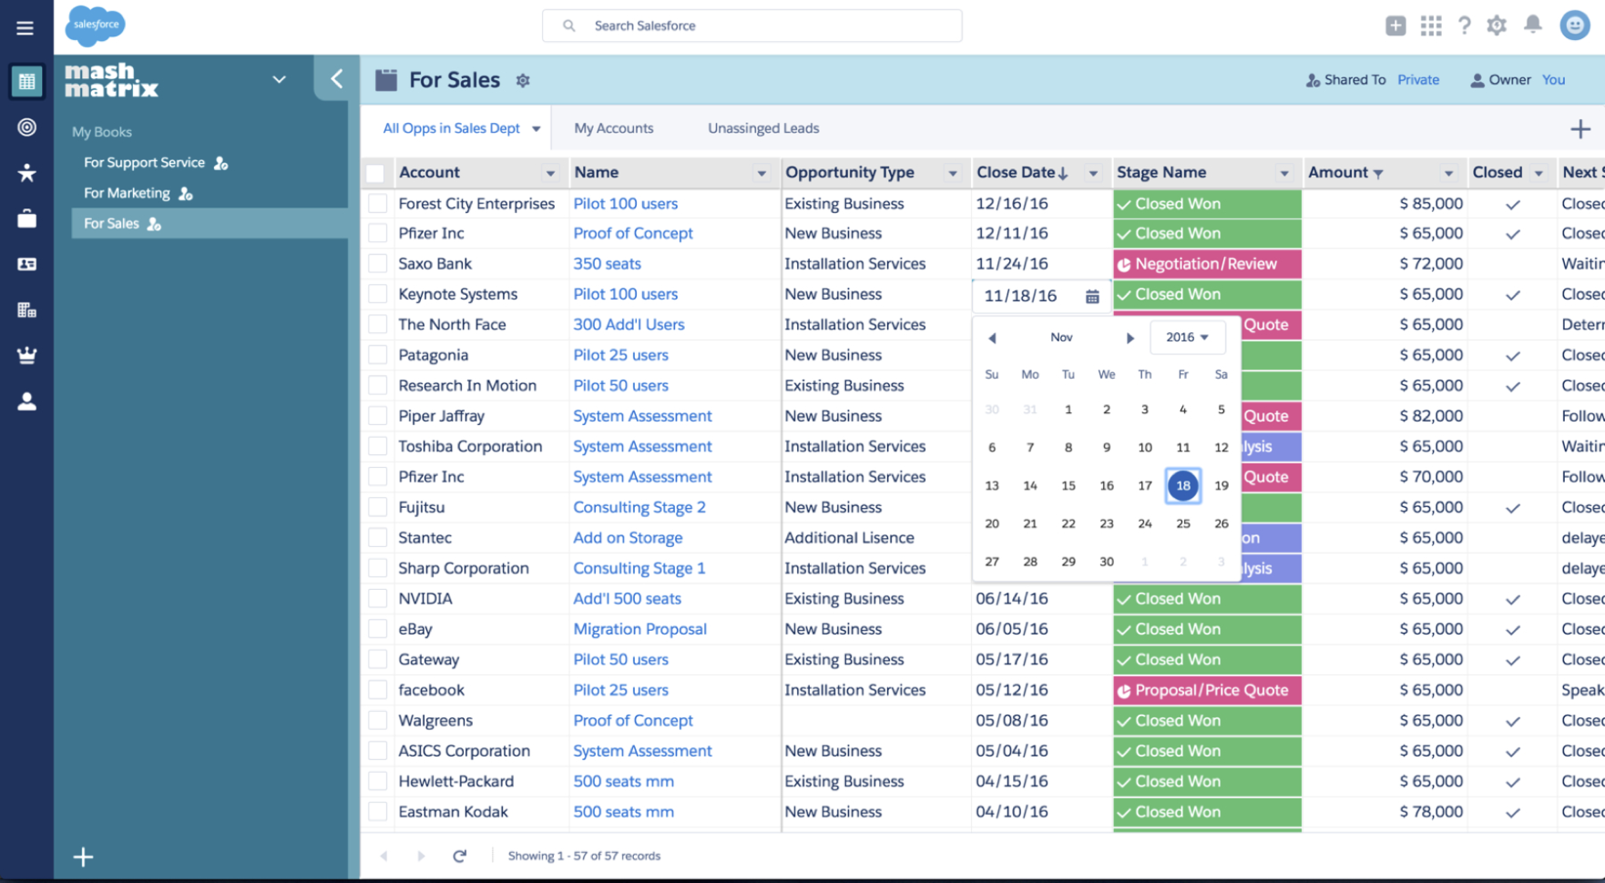Set the Close Date to November 25
This screenshot has width=1605, height=883.
pyautogui.click(x=1182, y=523)
